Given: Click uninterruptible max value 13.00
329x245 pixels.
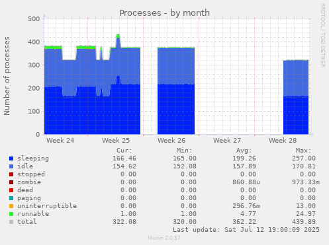Looking at the screenshot, I should click(x=306, y=206).
